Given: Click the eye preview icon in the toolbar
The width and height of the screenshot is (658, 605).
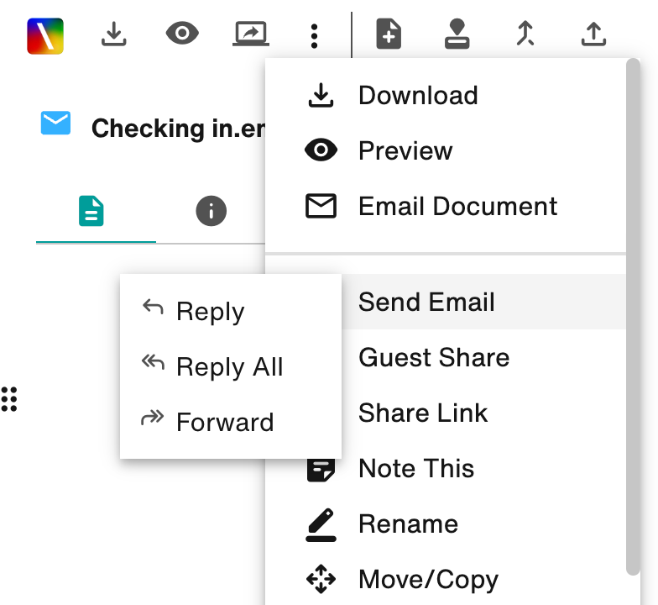Looking at the screenshot, I should tap(182, 34).
